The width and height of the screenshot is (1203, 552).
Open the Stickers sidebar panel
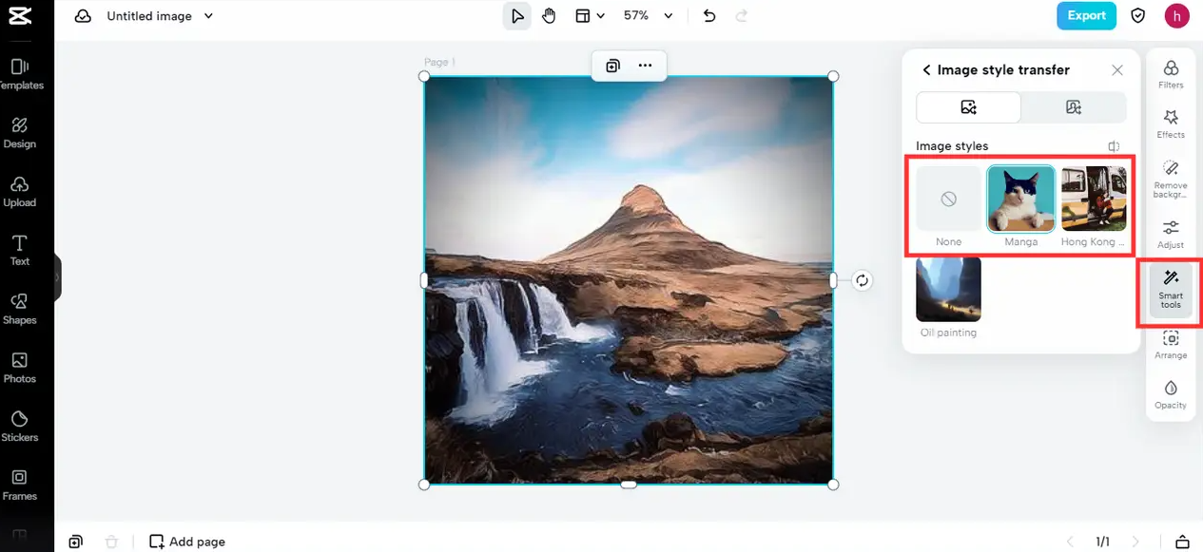click(x=20, y=427)
